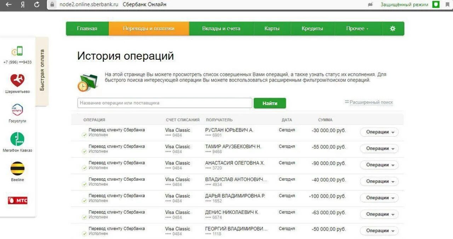Screen dimensions: 453x239
Task: Open the Переводы и платежи tab
Action: [x=149, y=29]
